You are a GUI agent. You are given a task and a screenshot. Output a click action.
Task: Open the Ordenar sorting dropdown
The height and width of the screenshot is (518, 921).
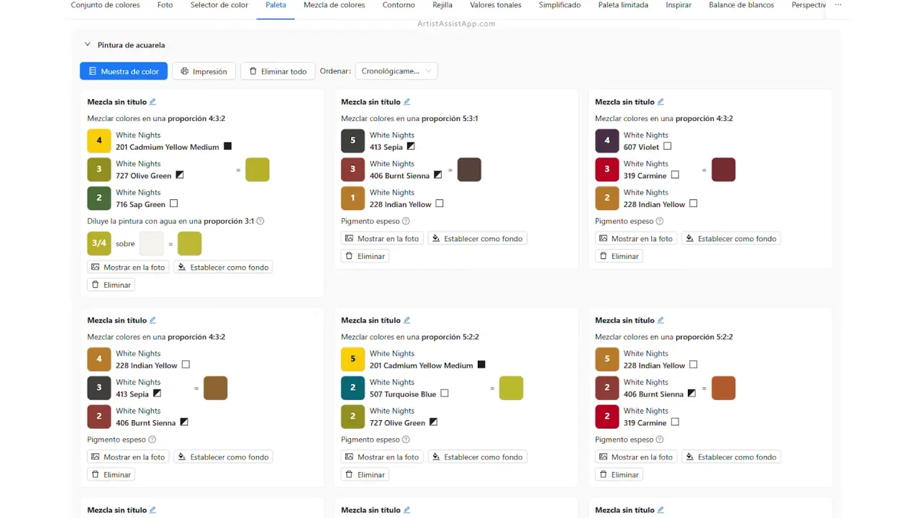(x=396, y=71)
